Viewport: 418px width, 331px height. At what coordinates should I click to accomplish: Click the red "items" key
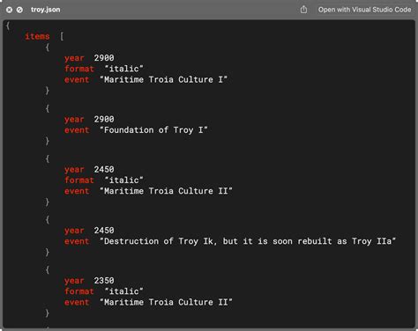[x=37, y=36]
